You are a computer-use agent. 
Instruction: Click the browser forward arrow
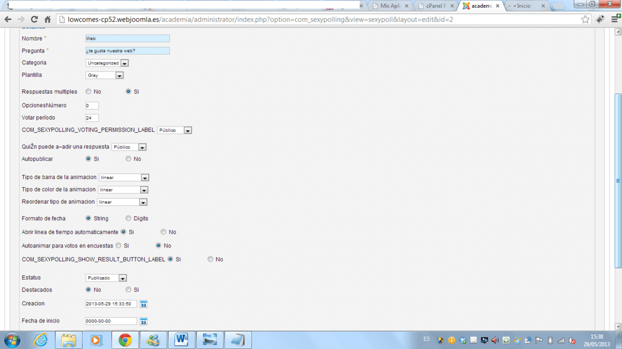pos(21,19)
